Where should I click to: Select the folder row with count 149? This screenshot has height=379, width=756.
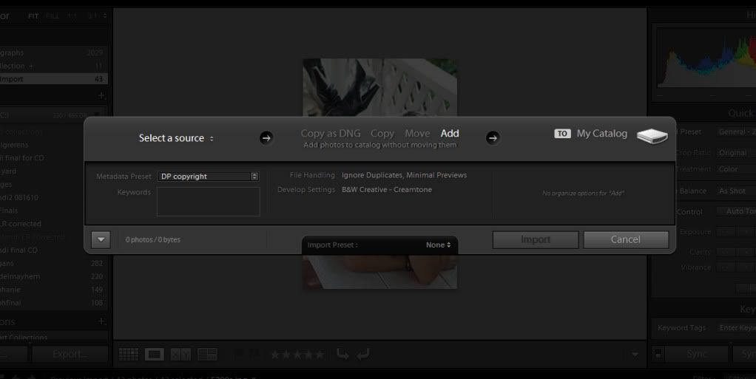click(x=53, y=290)
